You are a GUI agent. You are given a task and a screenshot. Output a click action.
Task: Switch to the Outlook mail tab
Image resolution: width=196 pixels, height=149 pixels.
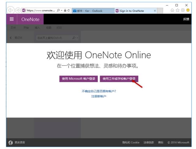(93, 11)
